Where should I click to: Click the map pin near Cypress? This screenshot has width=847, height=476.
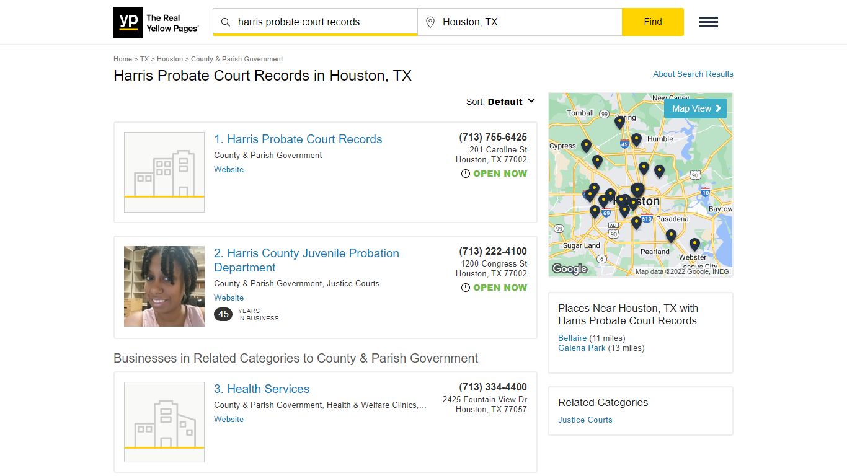pos(586,146)
